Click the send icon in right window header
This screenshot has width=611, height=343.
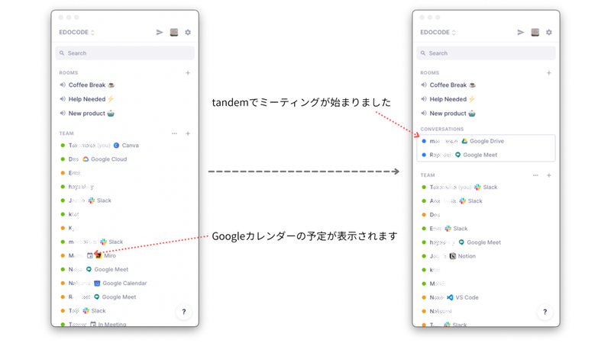(521, 32)
